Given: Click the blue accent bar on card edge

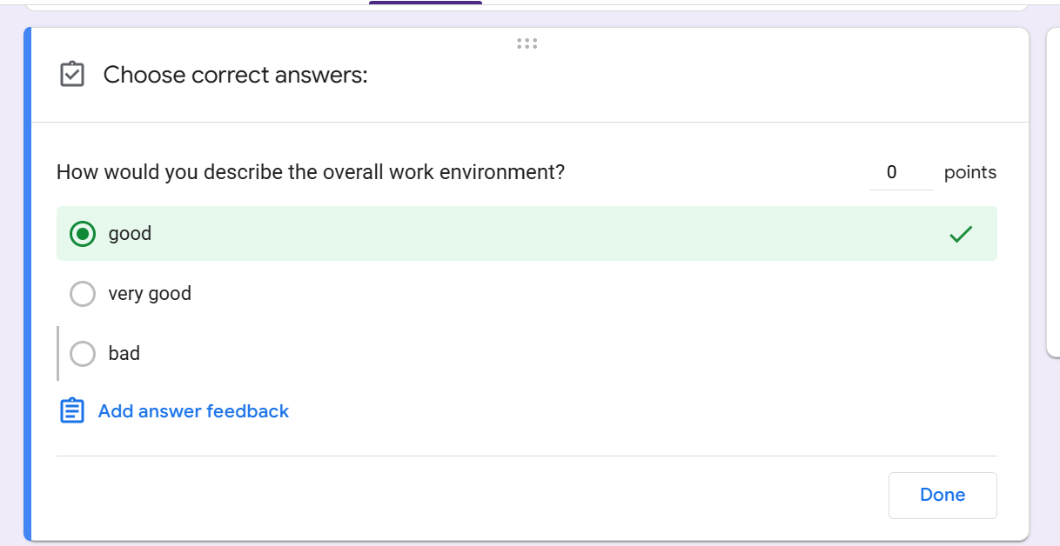Looking at the screenshot, I should click(x=27, y=284).
